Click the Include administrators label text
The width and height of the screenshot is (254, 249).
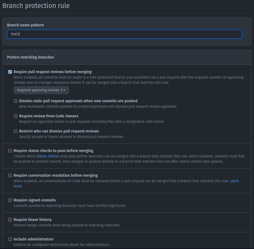pos(34,239)
